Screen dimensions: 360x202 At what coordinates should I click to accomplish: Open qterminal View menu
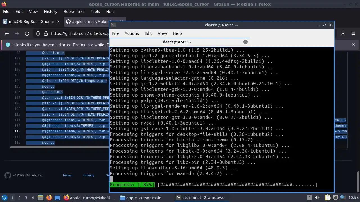[162, 33]
